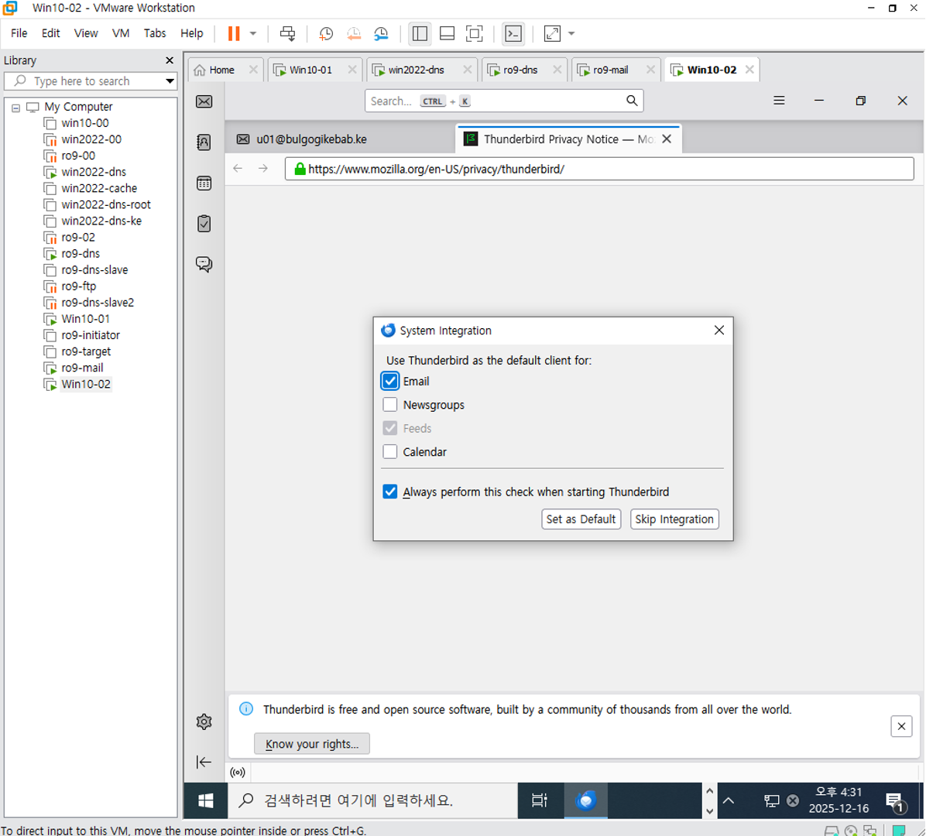This screenshot has width=926, height=836.
Task: Open the Thunderbird Calendar space
Action: [204, 183]
